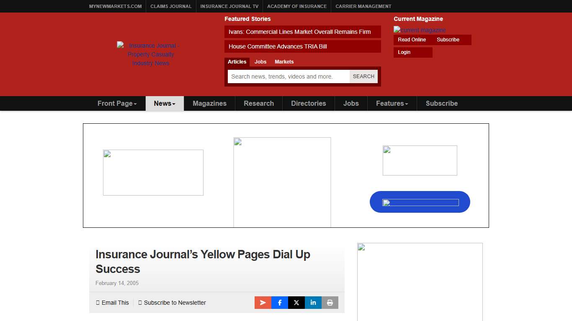Expand the Features navigation menu

(391, 103)
